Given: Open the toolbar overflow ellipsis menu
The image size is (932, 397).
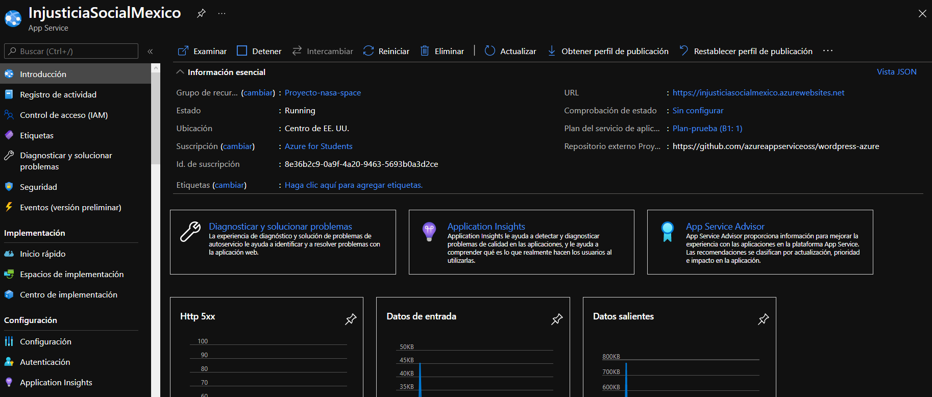Looking at the screenshot, I should tap(828, 51).
